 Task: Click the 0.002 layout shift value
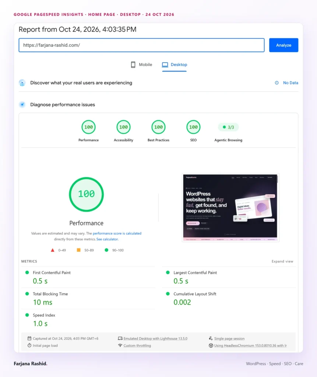coord(182,303)
